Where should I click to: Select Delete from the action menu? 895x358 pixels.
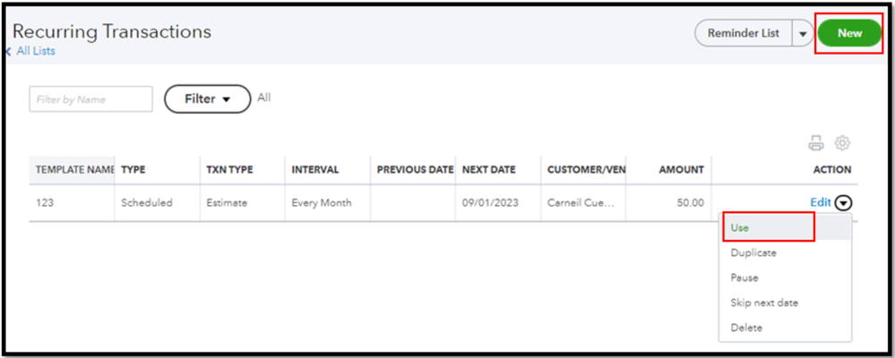click(746, 328)
